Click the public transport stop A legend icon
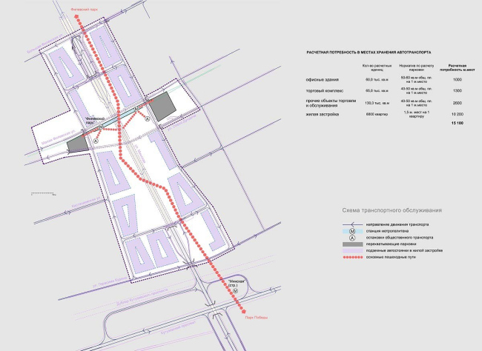Viewport: 482px width, 351px height. click(x=354, y=238)
